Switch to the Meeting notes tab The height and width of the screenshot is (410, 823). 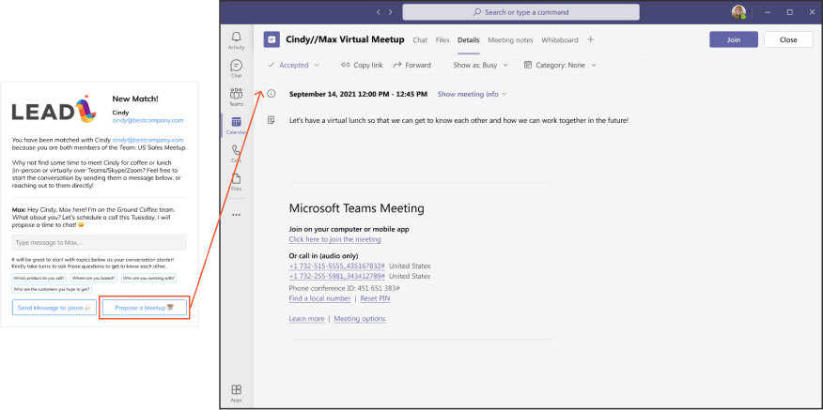[x=510, y=40]
